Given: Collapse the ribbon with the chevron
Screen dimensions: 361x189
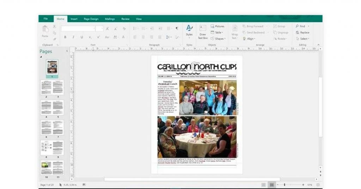Looking at the screenshot, I should 318,45.
